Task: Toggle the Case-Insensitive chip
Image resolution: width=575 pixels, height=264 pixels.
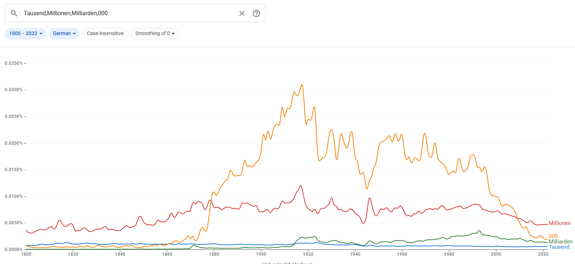Action: tap(105, 34)
